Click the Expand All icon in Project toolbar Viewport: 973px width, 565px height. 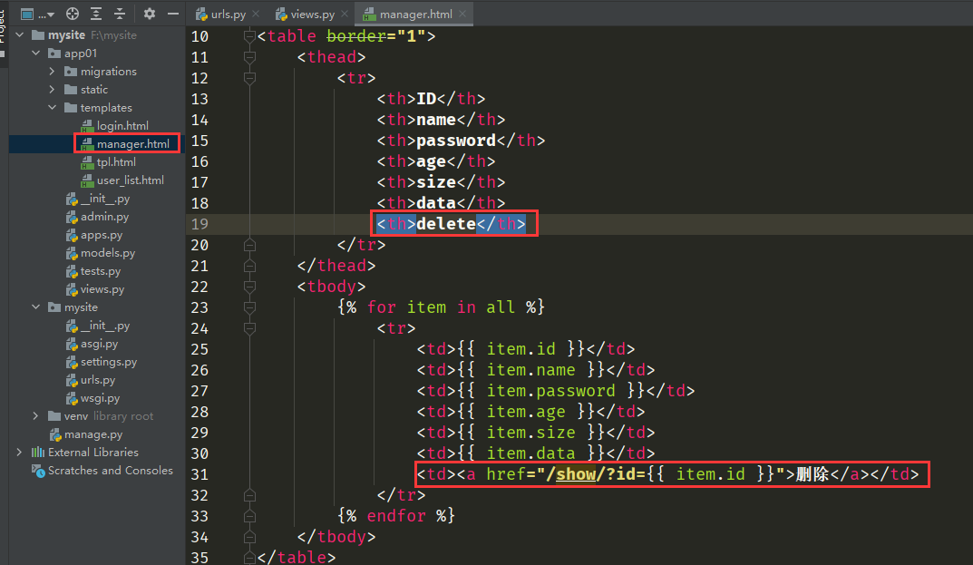click(x=96, y=14)
